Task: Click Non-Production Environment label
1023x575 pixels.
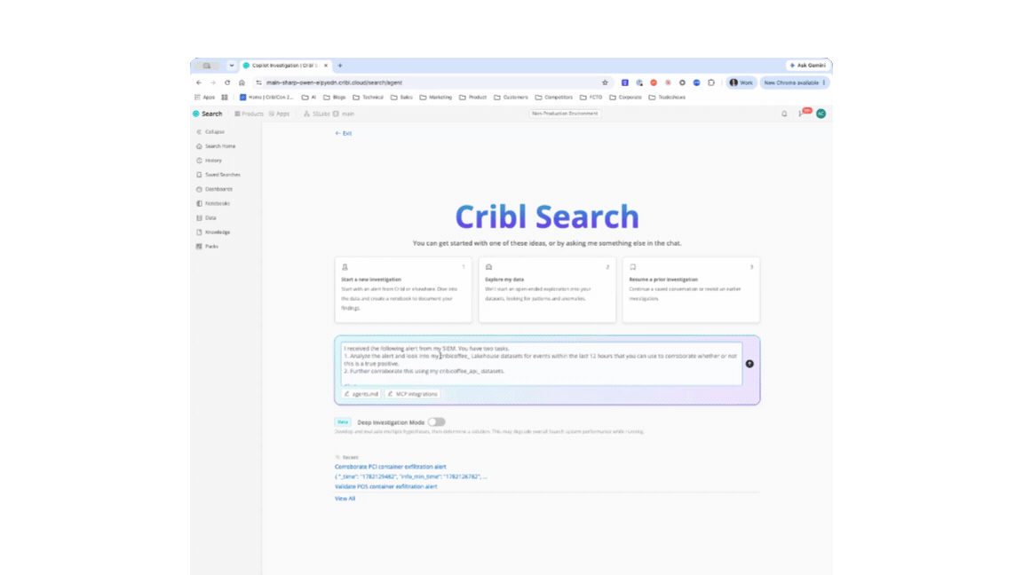Action: (565, 114)
